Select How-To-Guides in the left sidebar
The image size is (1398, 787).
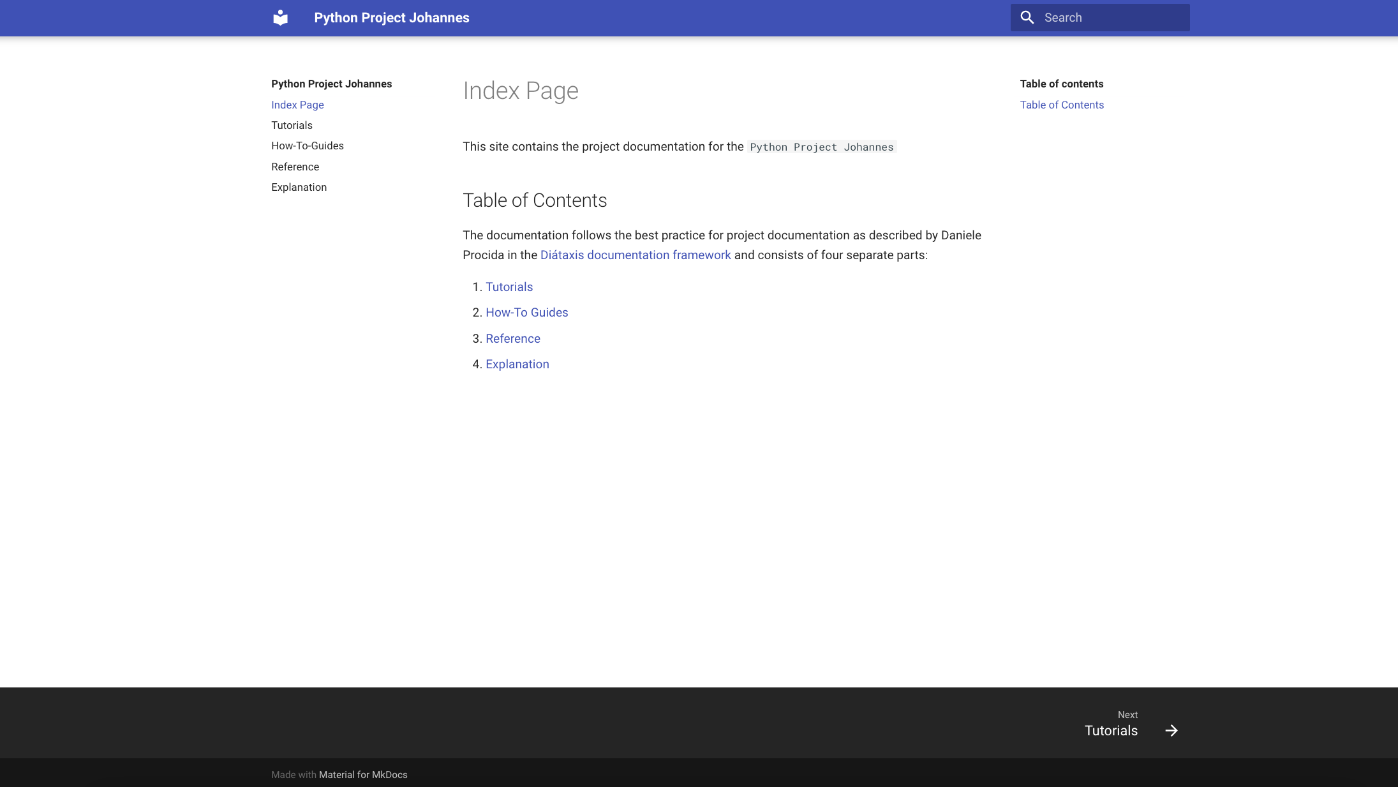307,146
